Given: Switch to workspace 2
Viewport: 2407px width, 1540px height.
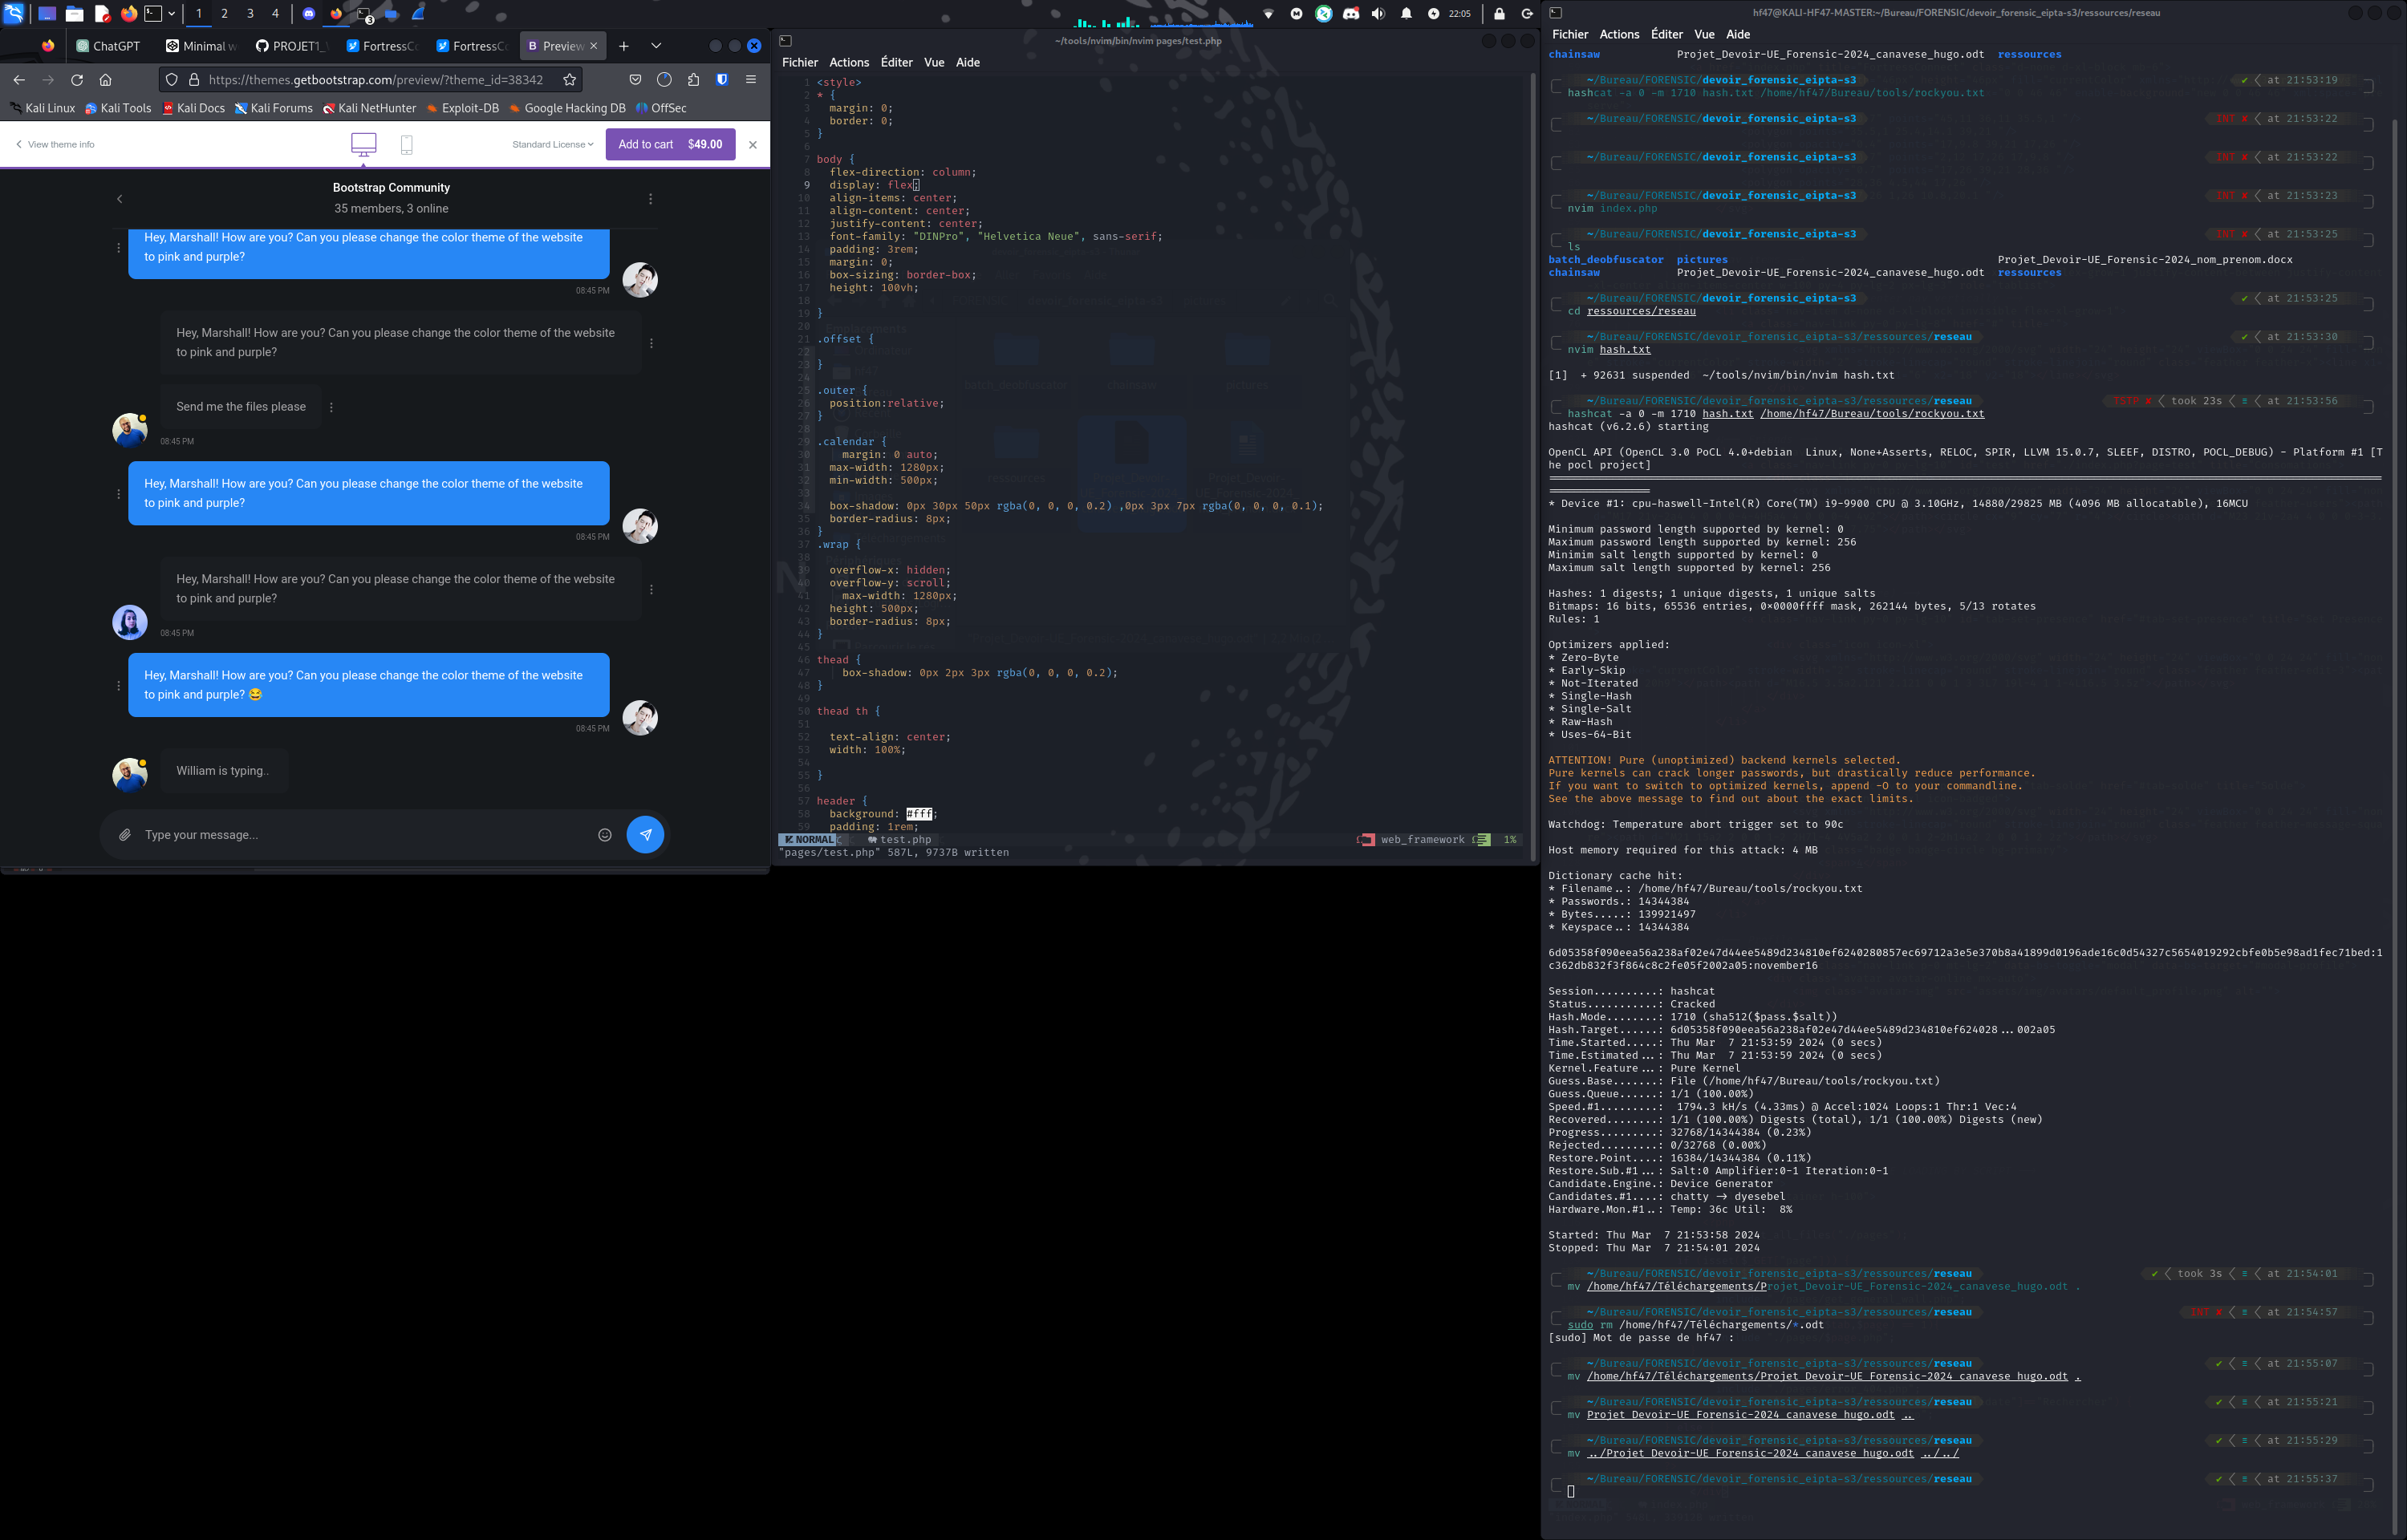Looking at the screenshot, I should 224,14.
